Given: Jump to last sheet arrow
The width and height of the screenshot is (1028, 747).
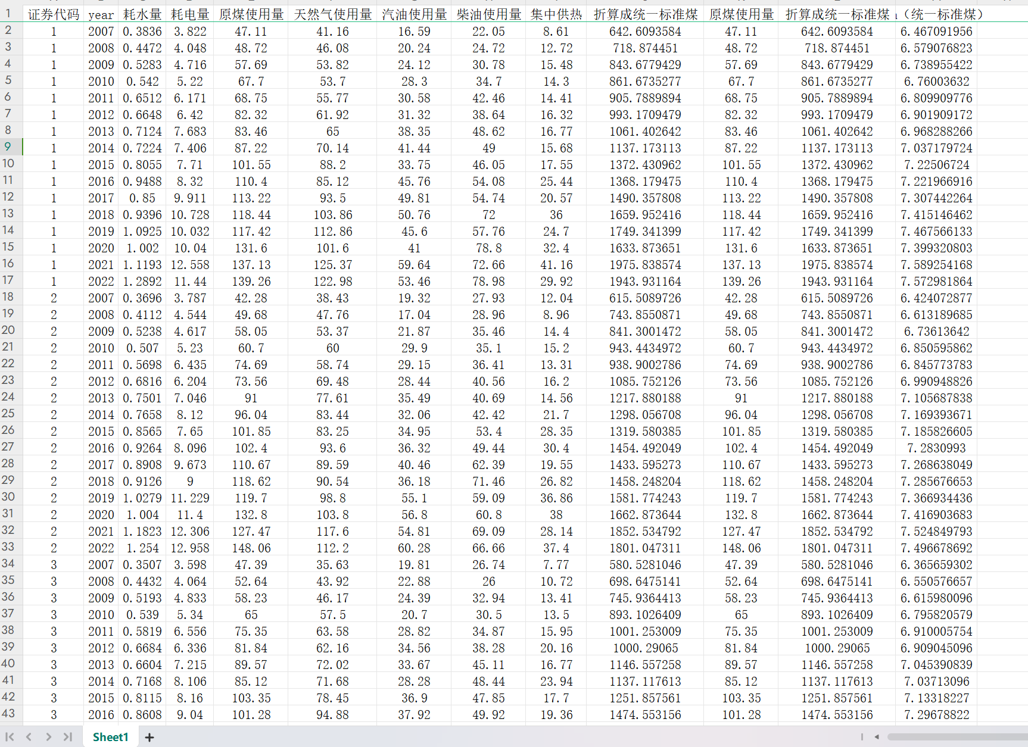Looking at the screenshot, I should (68, 737).
